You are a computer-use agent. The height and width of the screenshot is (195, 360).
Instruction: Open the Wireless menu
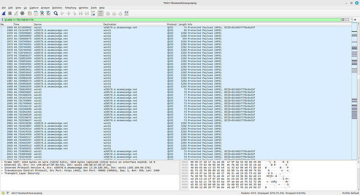pyautogui.click(x=84, y=8)
